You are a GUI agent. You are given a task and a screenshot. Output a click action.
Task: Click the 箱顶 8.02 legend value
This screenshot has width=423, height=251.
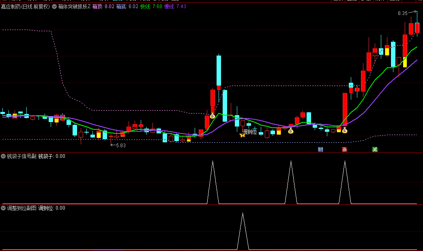103,6
